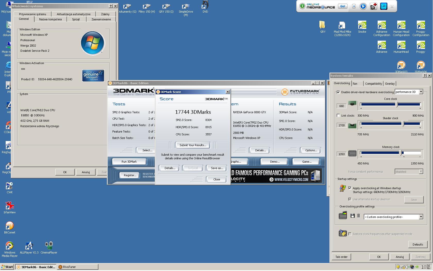This screenshot has width=433, height=271.
Task: Select the SimpleDrive (M) shortcut
Action: click(x=186, y=10)
